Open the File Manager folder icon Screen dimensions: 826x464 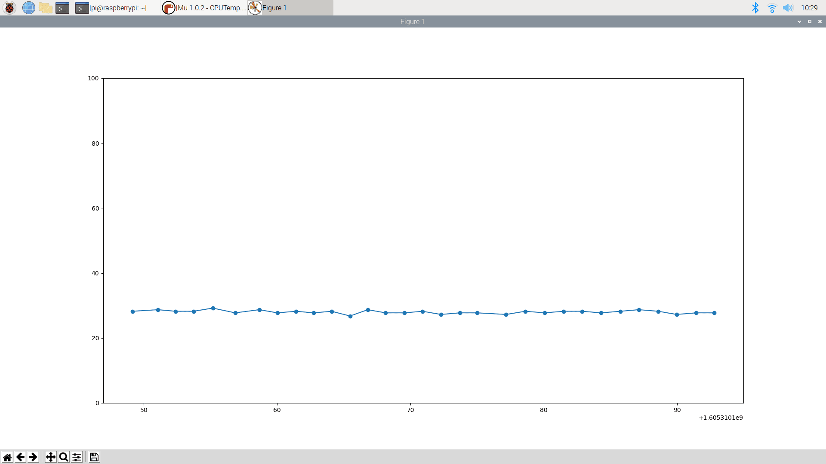tap(45, 8)
